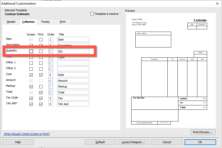Check Other 2 Print checkbox
The image size is (222, 148).
coord(41,69)
